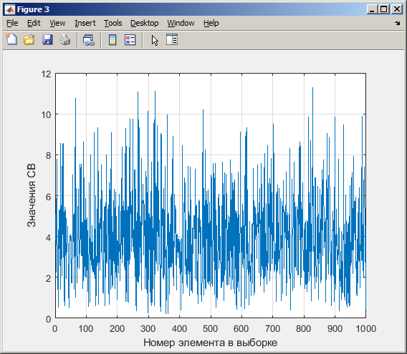Click the New Figure toolbar icon

[x=11, y=40]
